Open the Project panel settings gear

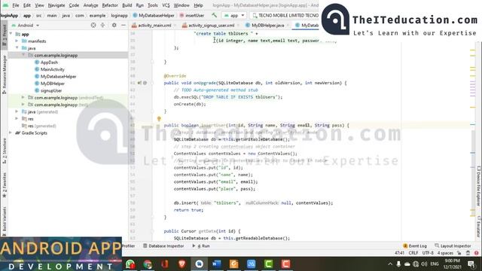click(114, 25)
